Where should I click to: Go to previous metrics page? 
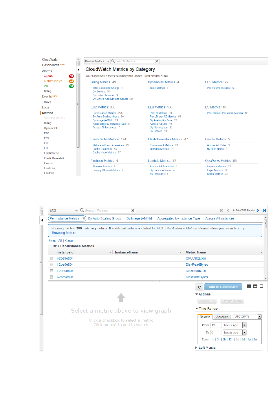228,211
